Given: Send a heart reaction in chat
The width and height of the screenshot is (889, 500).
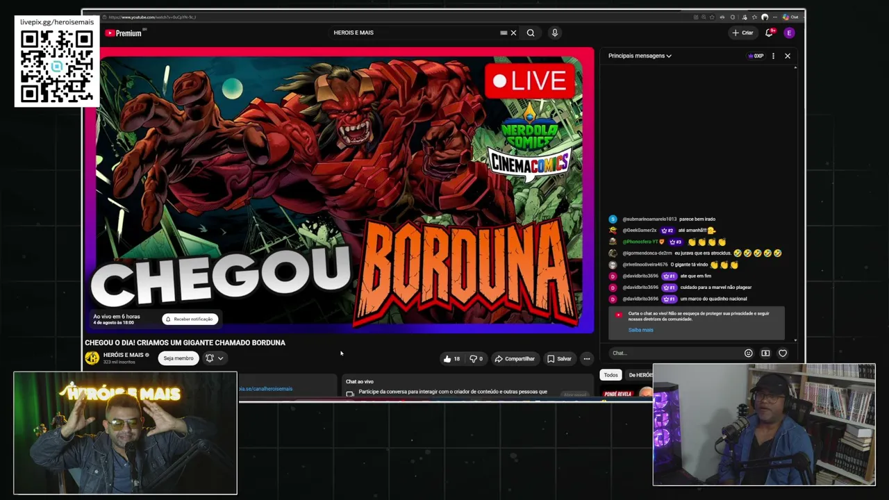Looking at the screenshot, I should [783, 353].
